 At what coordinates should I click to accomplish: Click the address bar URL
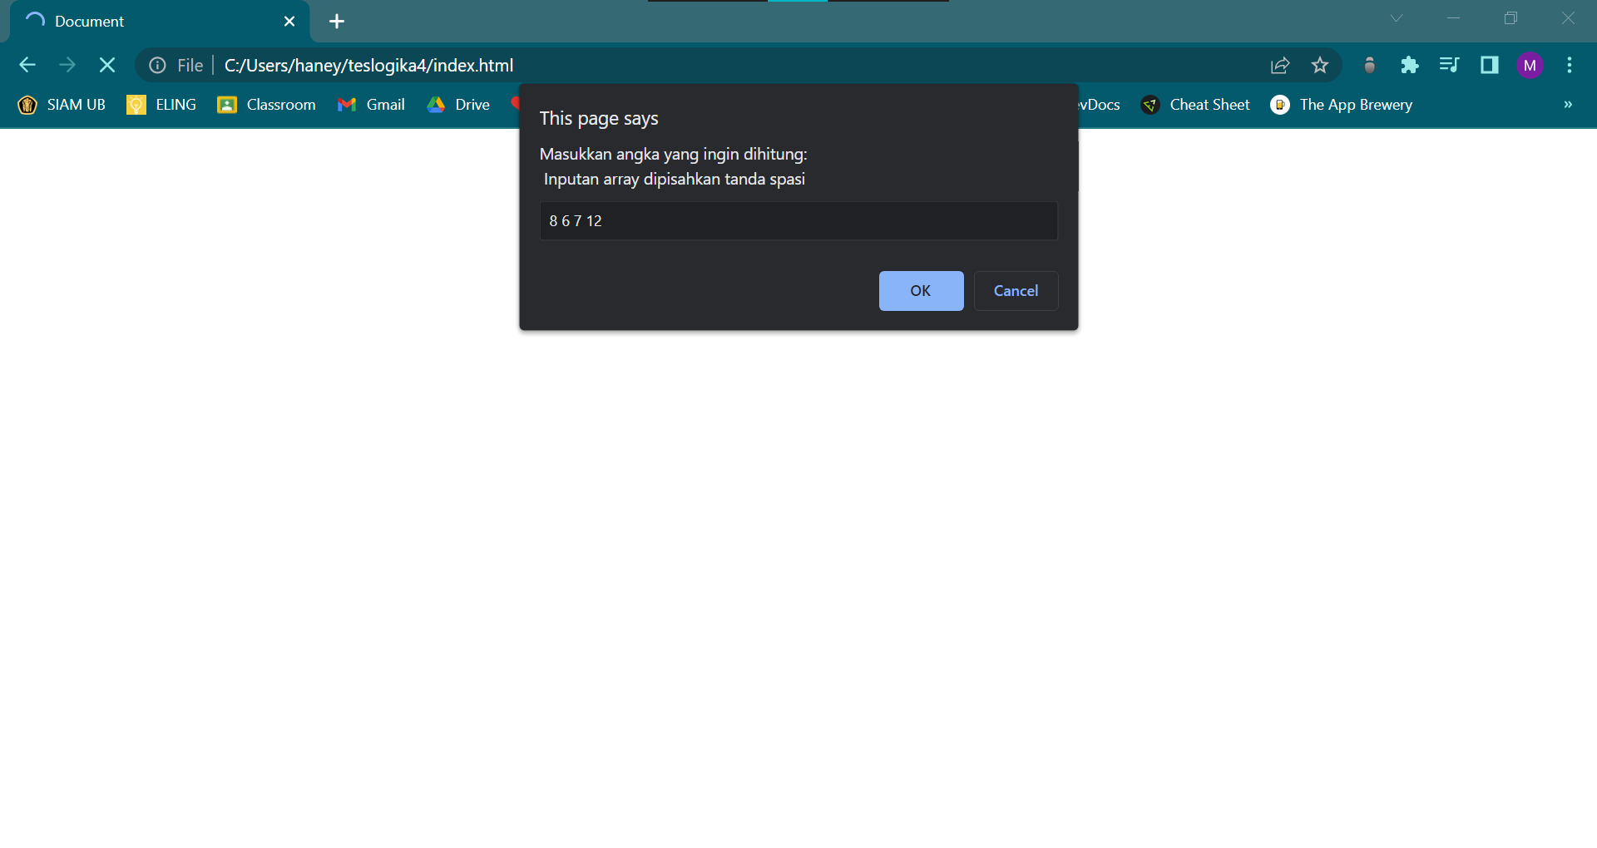368,65
